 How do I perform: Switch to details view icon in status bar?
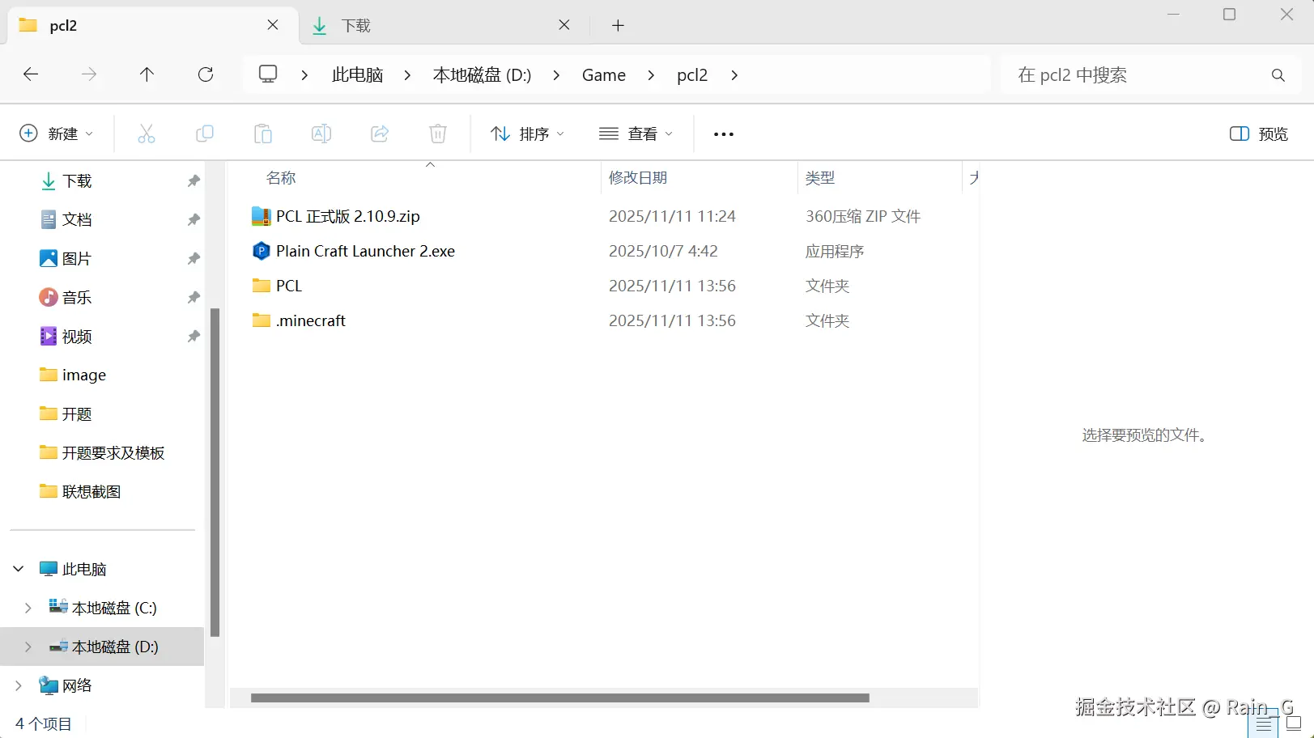tap(1265, 723)
